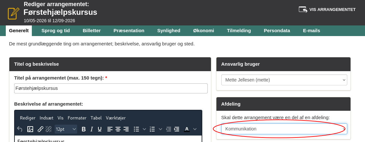
Task: Click the remove link icon
Action: tap(49, 129)
